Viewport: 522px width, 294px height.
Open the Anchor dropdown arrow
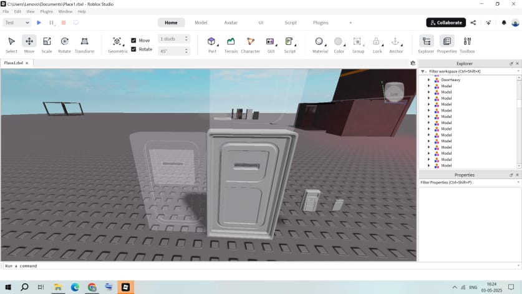pyautogui.click(x=402, y=45)
